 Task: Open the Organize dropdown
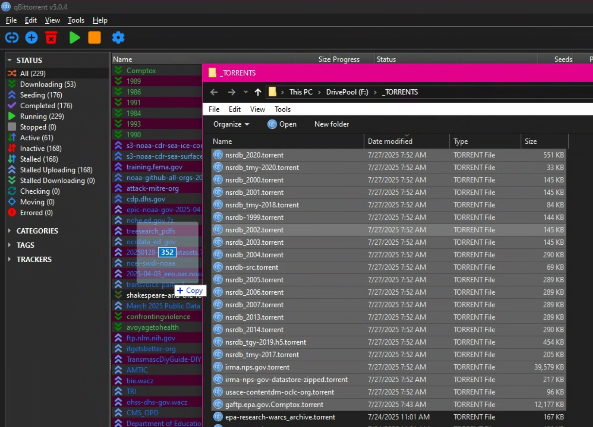[231, 124]
